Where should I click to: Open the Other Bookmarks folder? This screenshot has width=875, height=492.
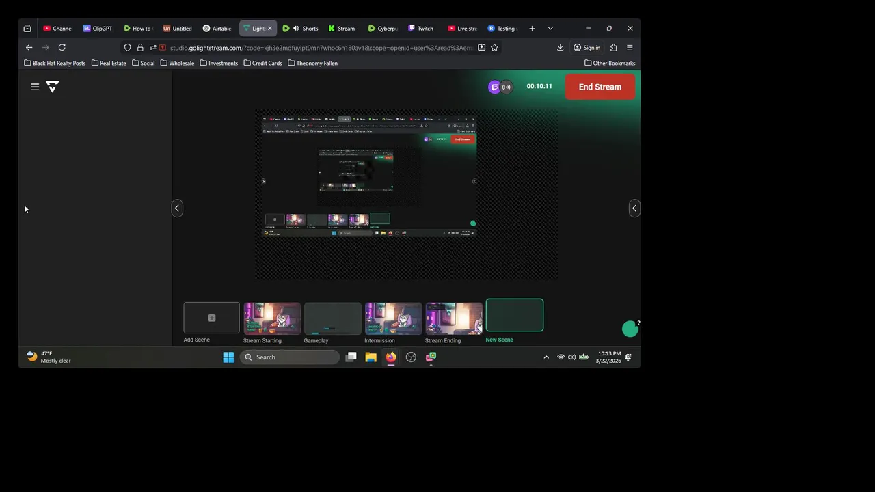click(x=610, y=63)
